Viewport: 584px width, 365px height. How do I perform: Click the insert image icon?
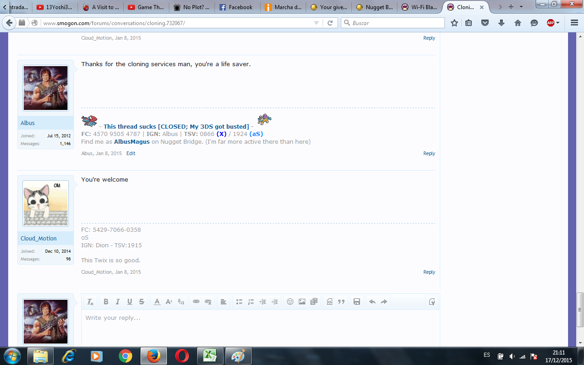coord(302,302)
